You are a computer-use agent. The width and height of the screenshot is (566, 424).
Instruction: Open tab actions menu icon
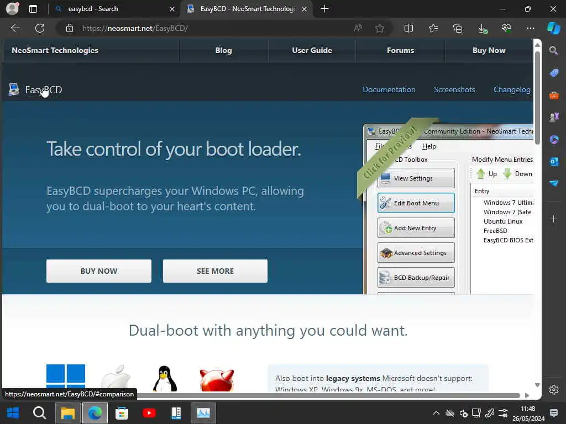coord(33,9)
